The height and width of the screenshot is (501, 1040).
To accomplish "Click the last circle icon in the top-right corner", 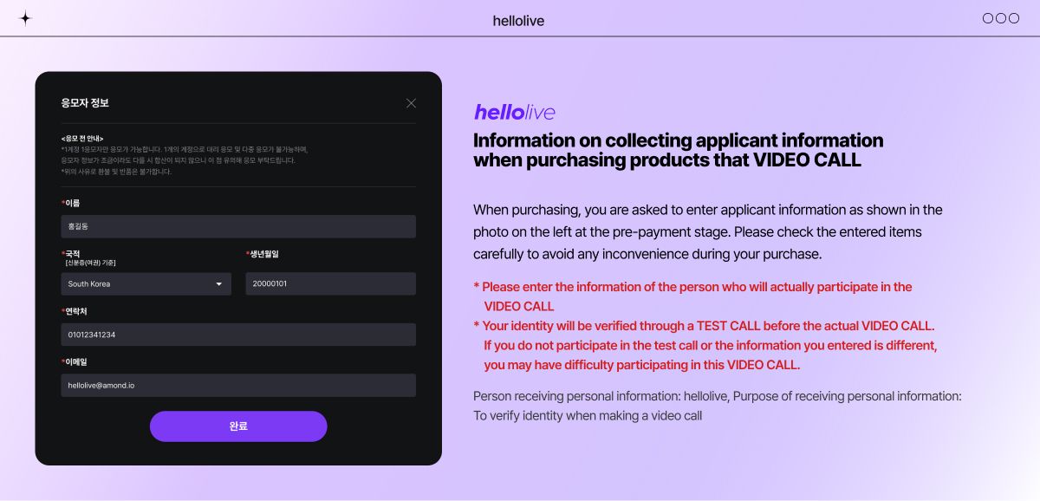I will [1014, 18].
